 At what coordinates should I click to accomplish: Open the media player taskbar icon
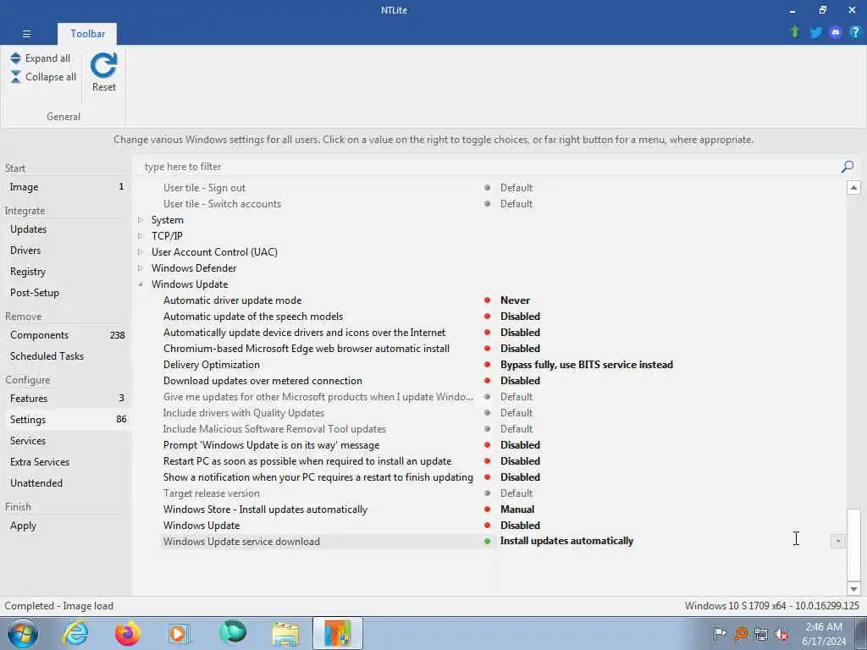click(179, 633)
